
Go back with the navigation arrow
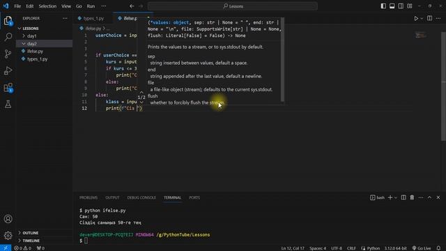click(132, 6)
